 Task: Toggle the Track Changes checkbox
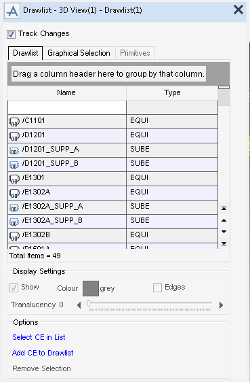tap(11, 34)
